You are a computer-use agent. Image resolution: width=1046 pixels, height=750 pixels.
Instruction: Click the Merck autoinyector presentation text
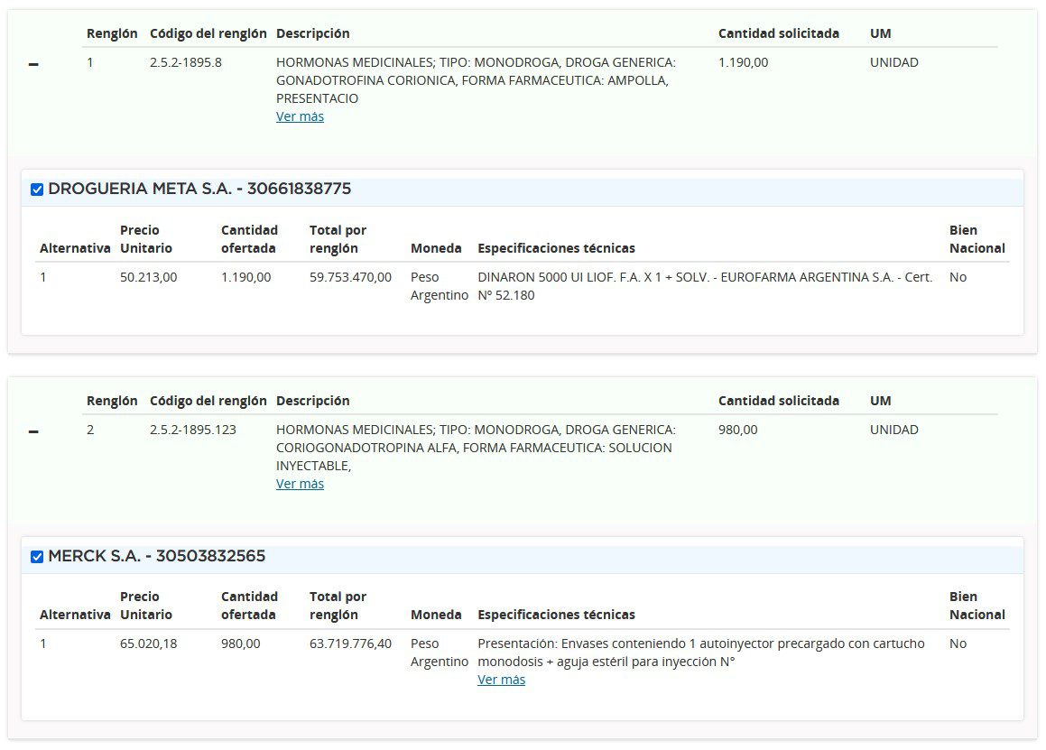pyautogui.click(x=700, y=653)
